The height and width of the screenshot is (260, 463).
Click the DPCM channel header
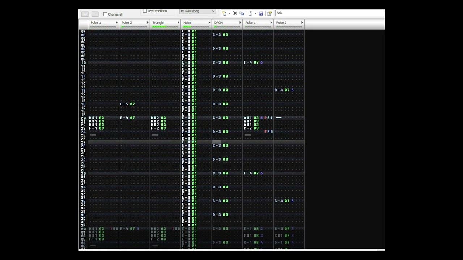pyautogui.click(x=227, y=24)
